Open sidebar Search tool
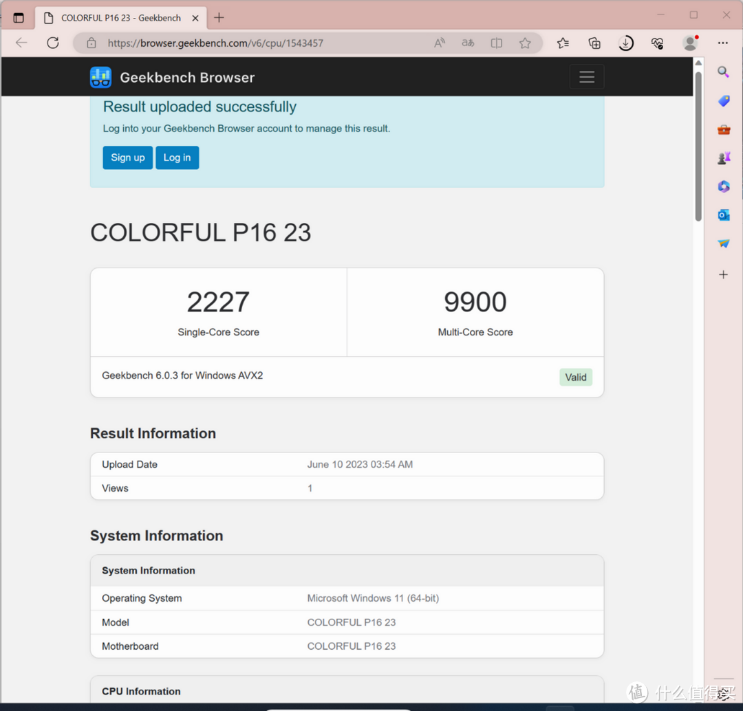Screen dimensions: 743x711 723,72
